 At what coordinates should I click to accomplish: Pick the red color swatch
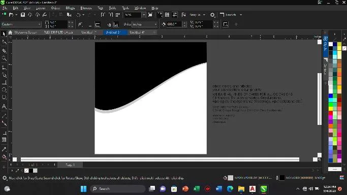(331, 113)
